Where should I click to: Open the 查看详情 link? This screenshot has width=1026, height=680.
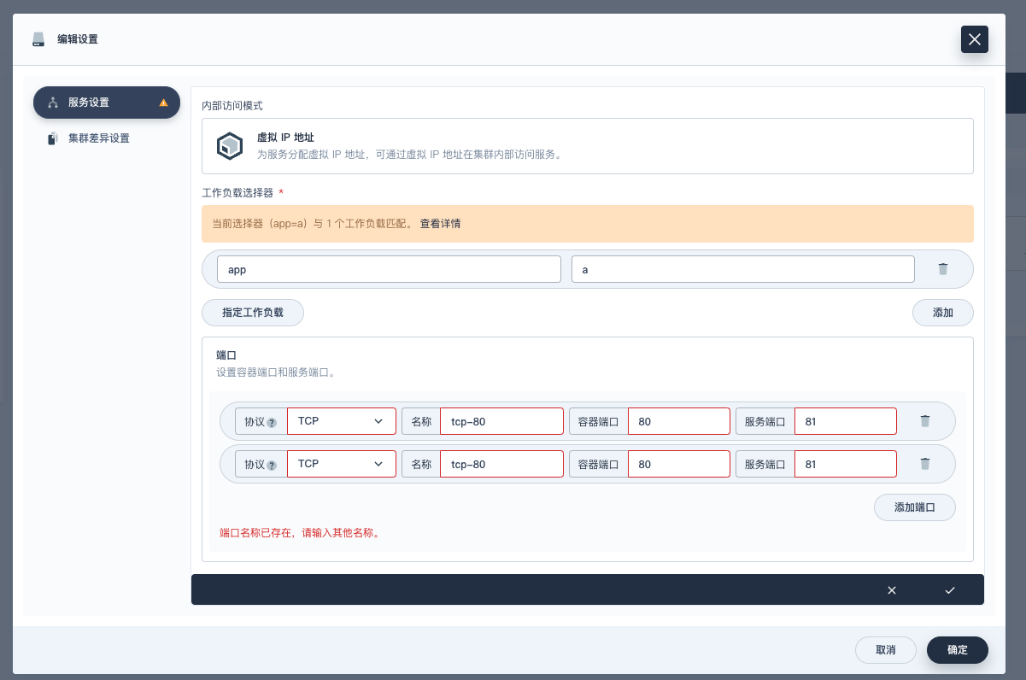tap(440, 224)
